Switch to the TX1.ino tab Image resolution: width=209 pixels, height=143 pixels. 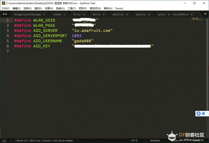(x=77, y=15)
